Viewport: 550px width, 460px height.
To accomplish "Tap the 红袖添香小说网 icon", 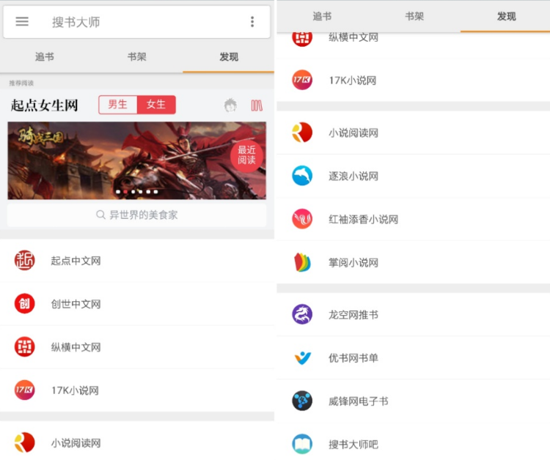I will click(302, 219).
